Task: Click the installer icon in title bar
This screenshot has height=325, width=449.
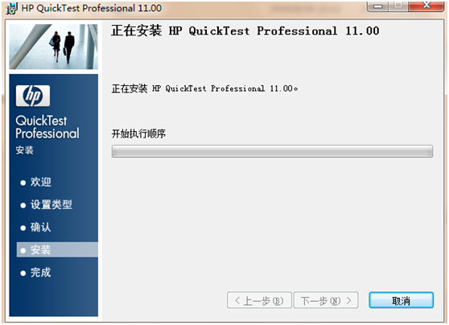Action: pos(12,8)
